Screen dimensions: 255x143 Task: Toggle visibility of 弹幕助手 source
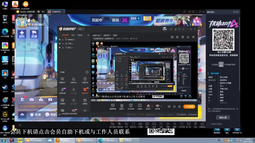[x=60, y=39]
